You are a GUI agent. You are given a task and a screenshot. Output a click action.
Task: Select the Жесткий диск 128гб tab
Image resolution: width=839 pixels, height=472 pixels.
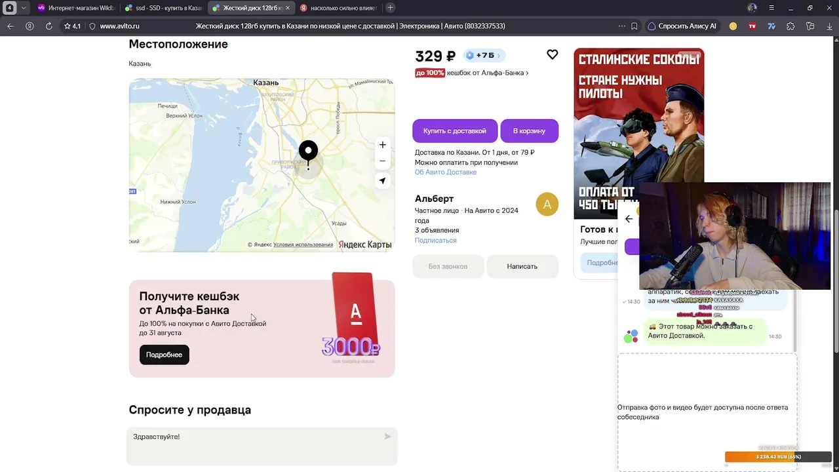coord(251,8)
